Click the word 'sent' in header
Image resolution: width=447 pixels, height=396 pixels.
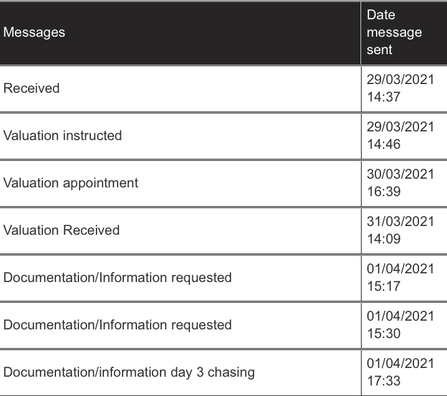click(379, 50)
